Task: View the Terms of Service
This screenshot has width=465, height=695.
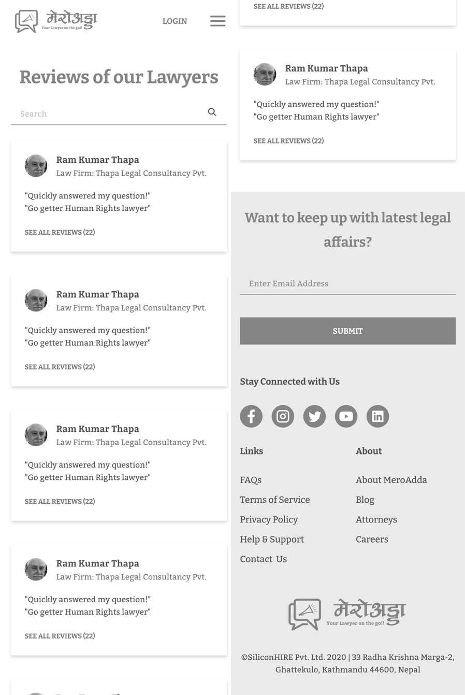Action: coord(274,500)
